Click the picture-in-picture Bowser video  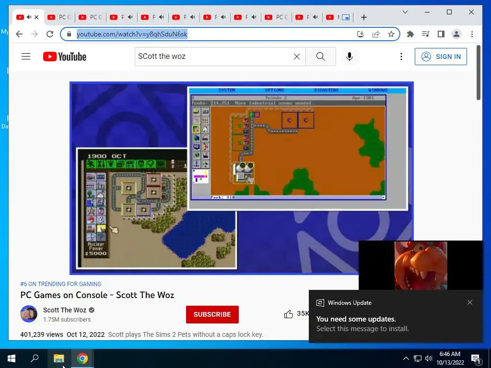[x=421, y=265]
